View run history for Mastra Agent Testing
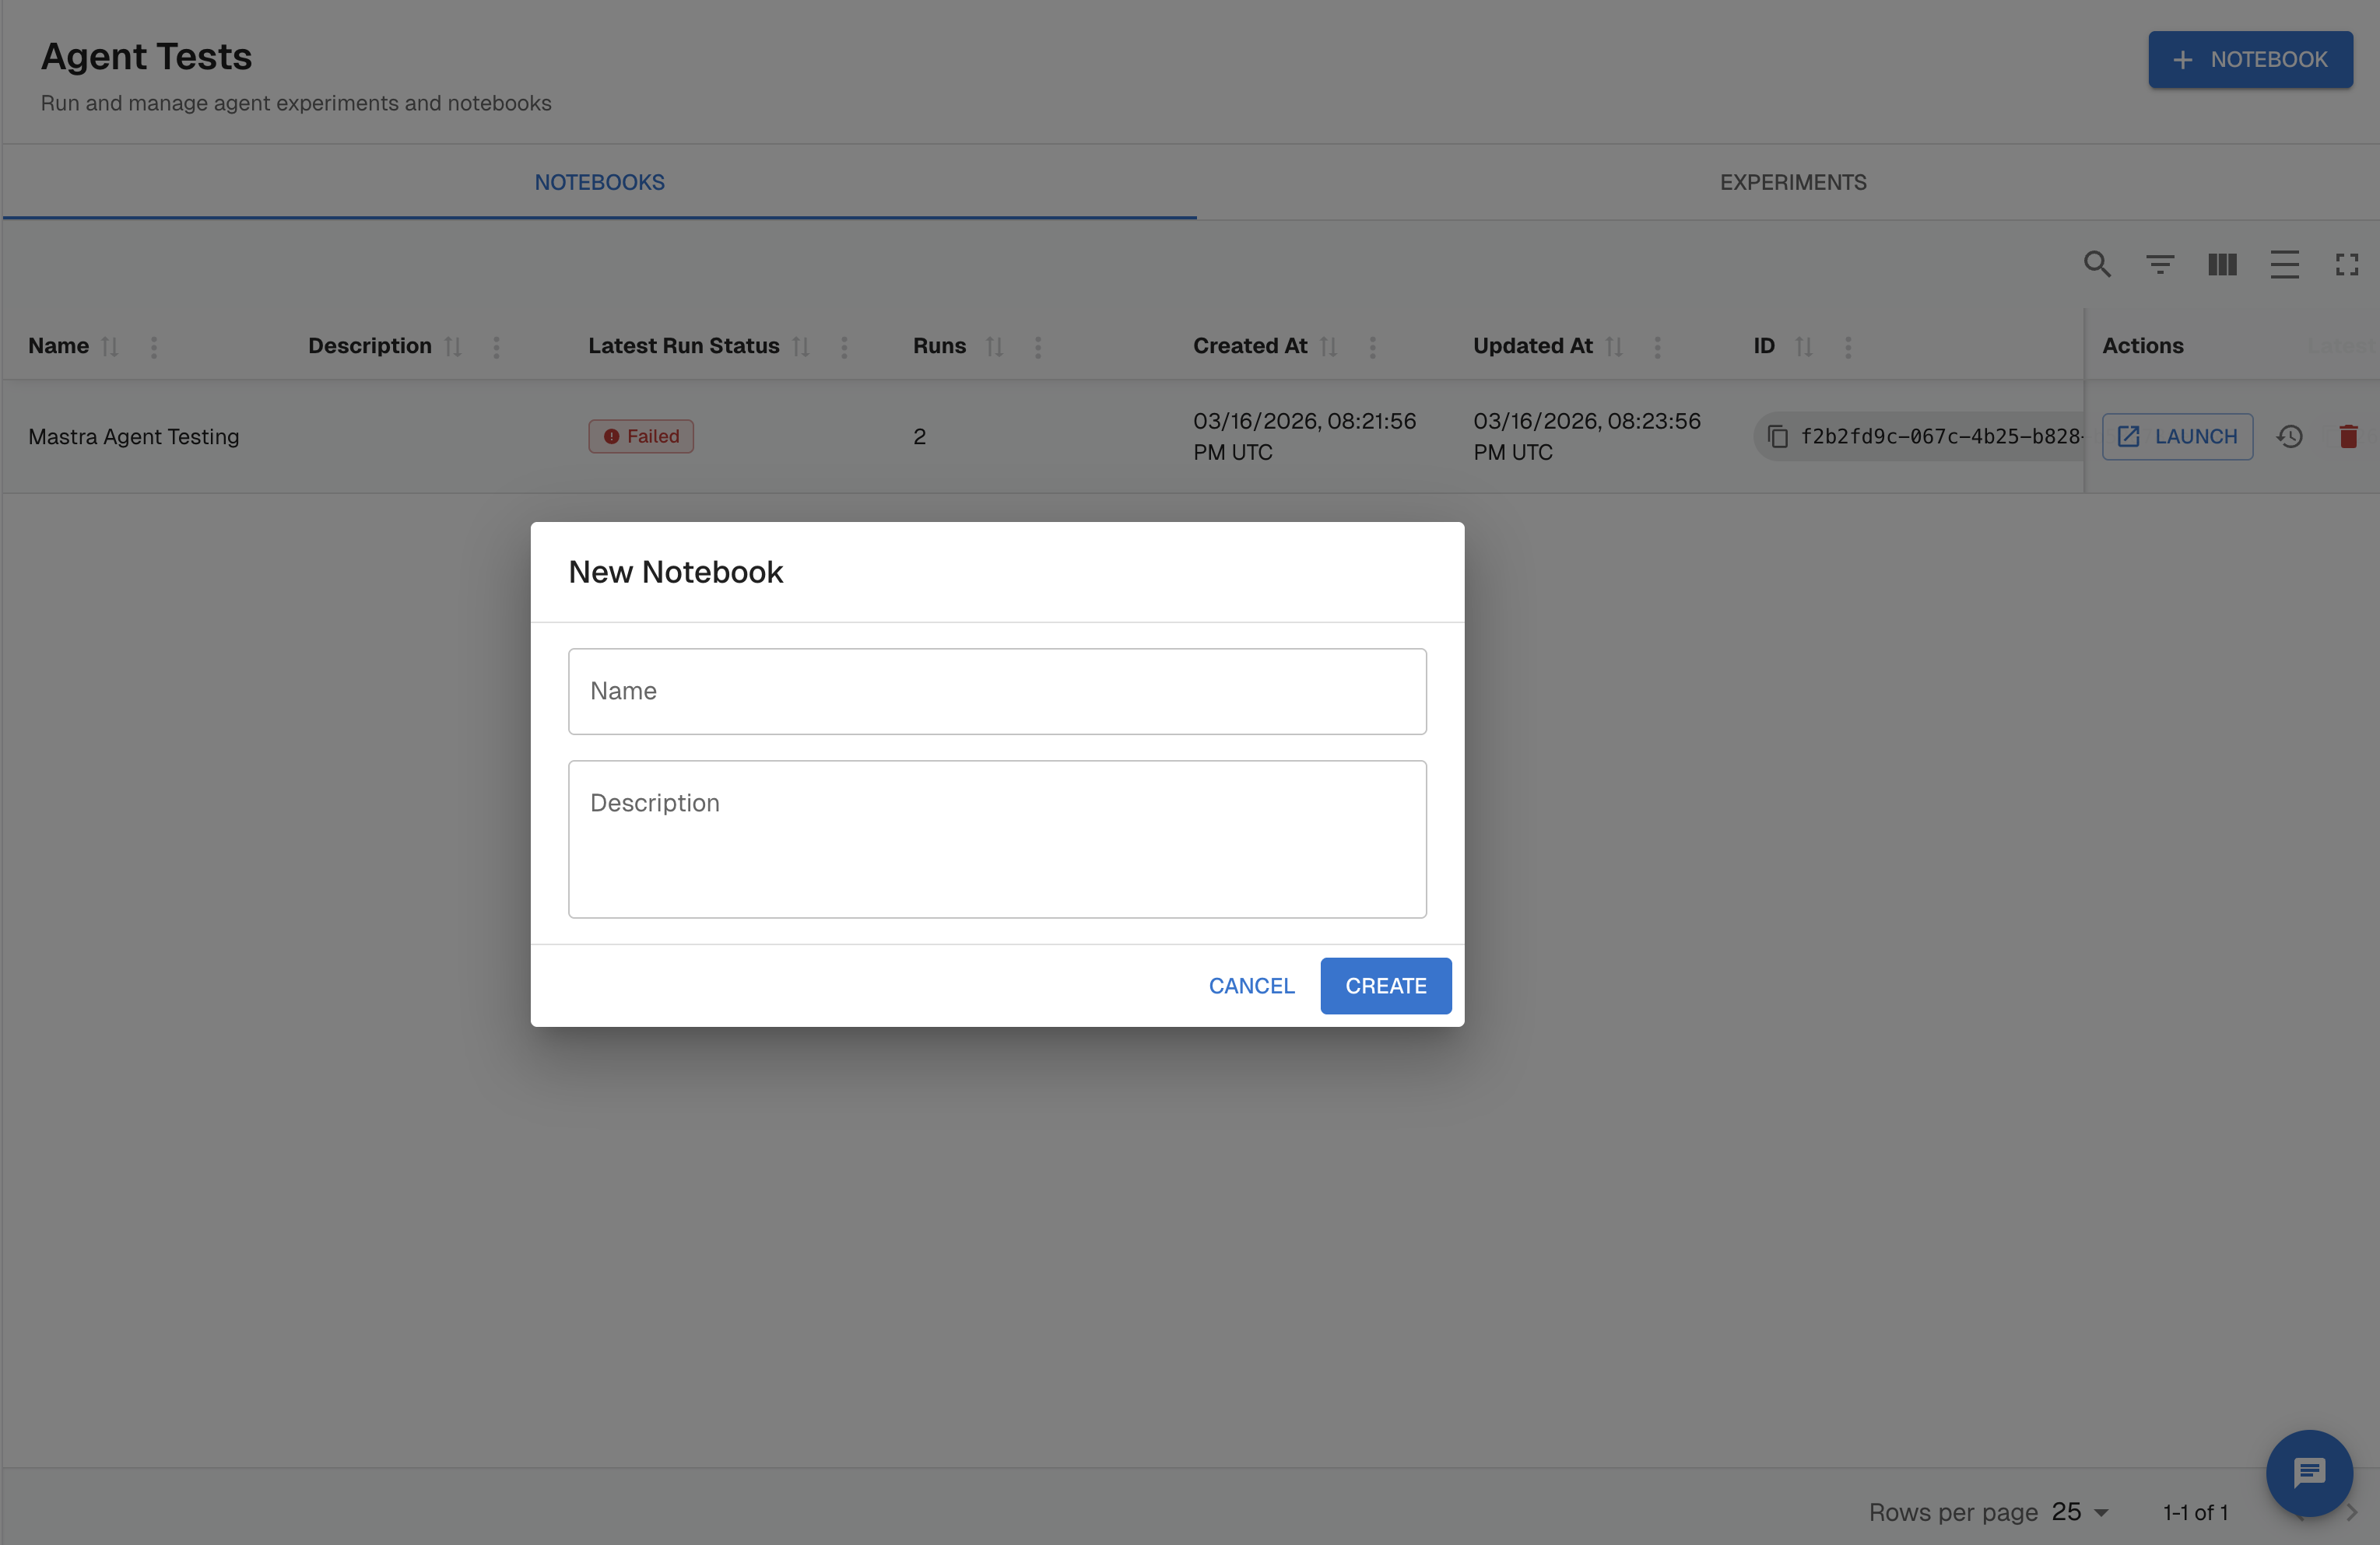Image resolution: width=2380 pixels, height=1545 pixels. point(2290,436)
